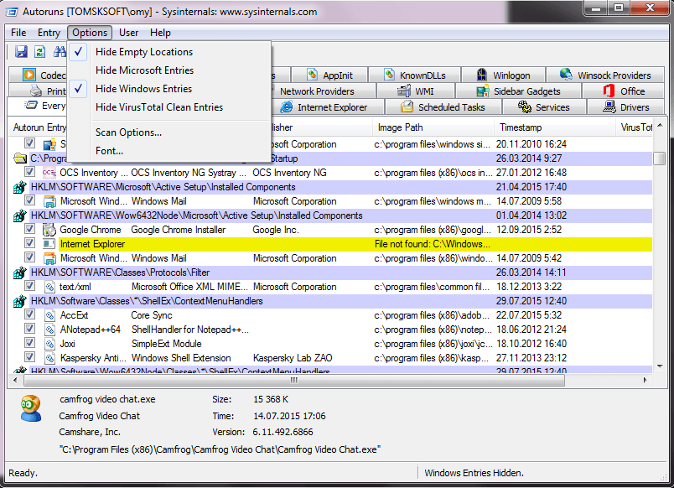This screenshot has width=674, height=488.
Task: Click the Kaspersky Anti entry icon
Action: pos(49,358)
